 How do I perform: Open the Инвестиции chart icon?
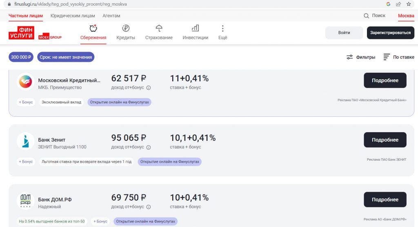coord(195,28)
